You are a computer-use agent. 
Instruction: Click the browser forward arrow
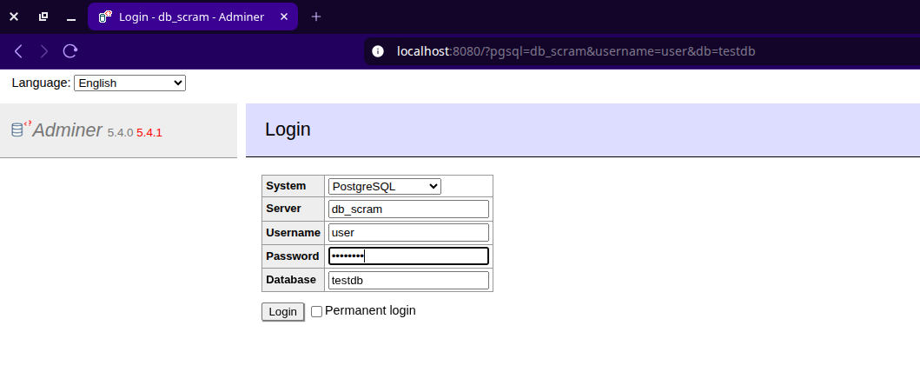click(x=44, y=51)
